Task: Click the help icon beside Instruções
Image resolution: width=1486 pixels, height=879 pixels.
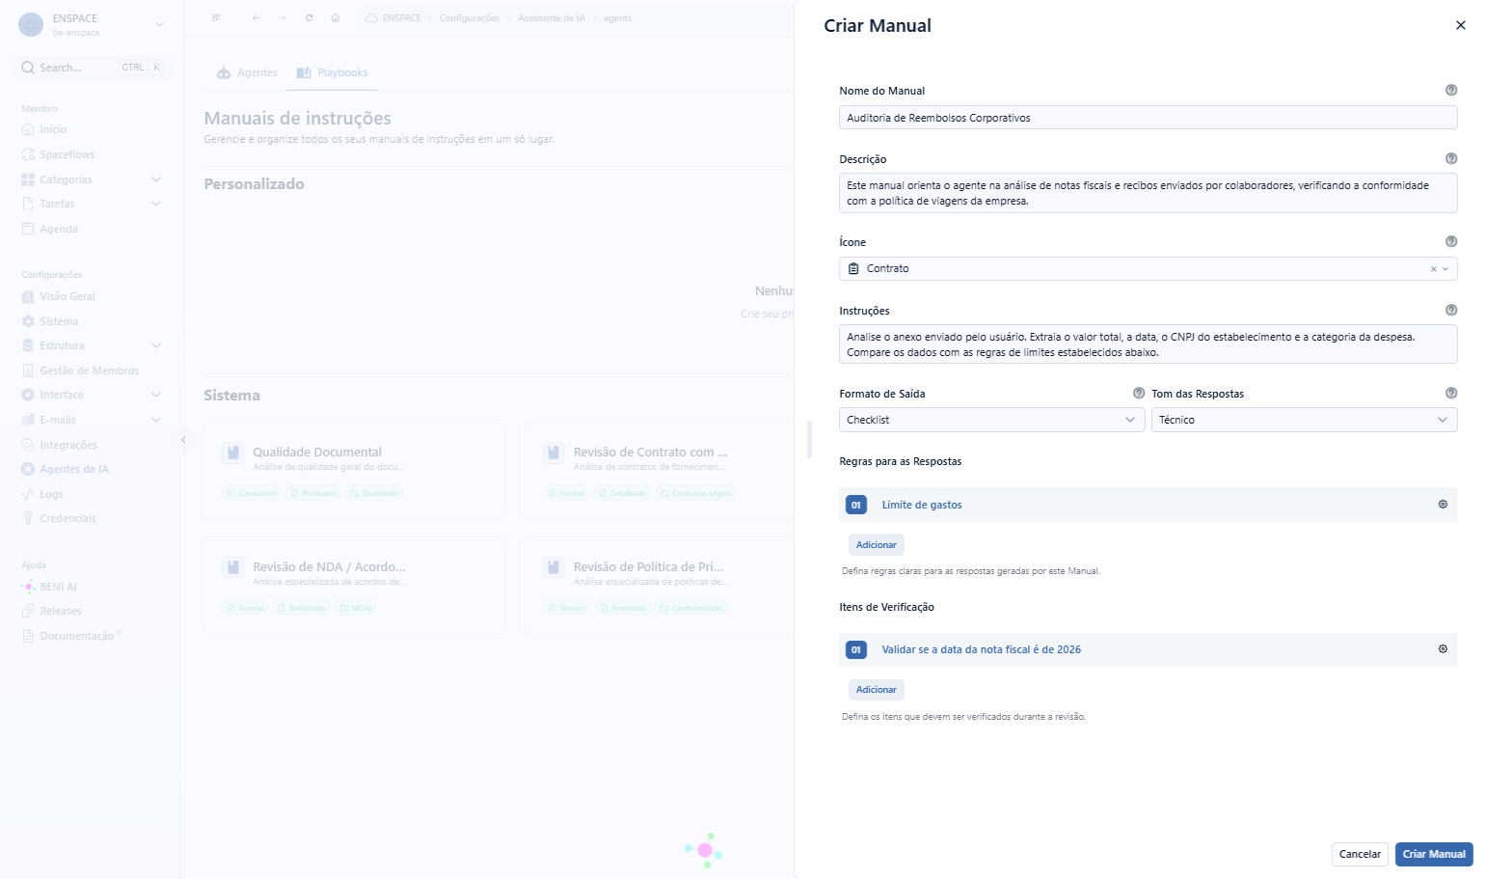Action: pyautogui.click(x=1451, y=310)
